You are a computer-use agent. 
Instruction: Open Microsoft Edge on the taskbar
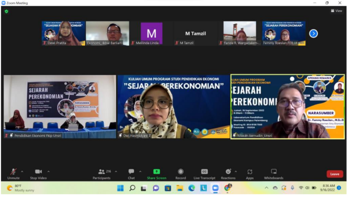tap(192, 188)
